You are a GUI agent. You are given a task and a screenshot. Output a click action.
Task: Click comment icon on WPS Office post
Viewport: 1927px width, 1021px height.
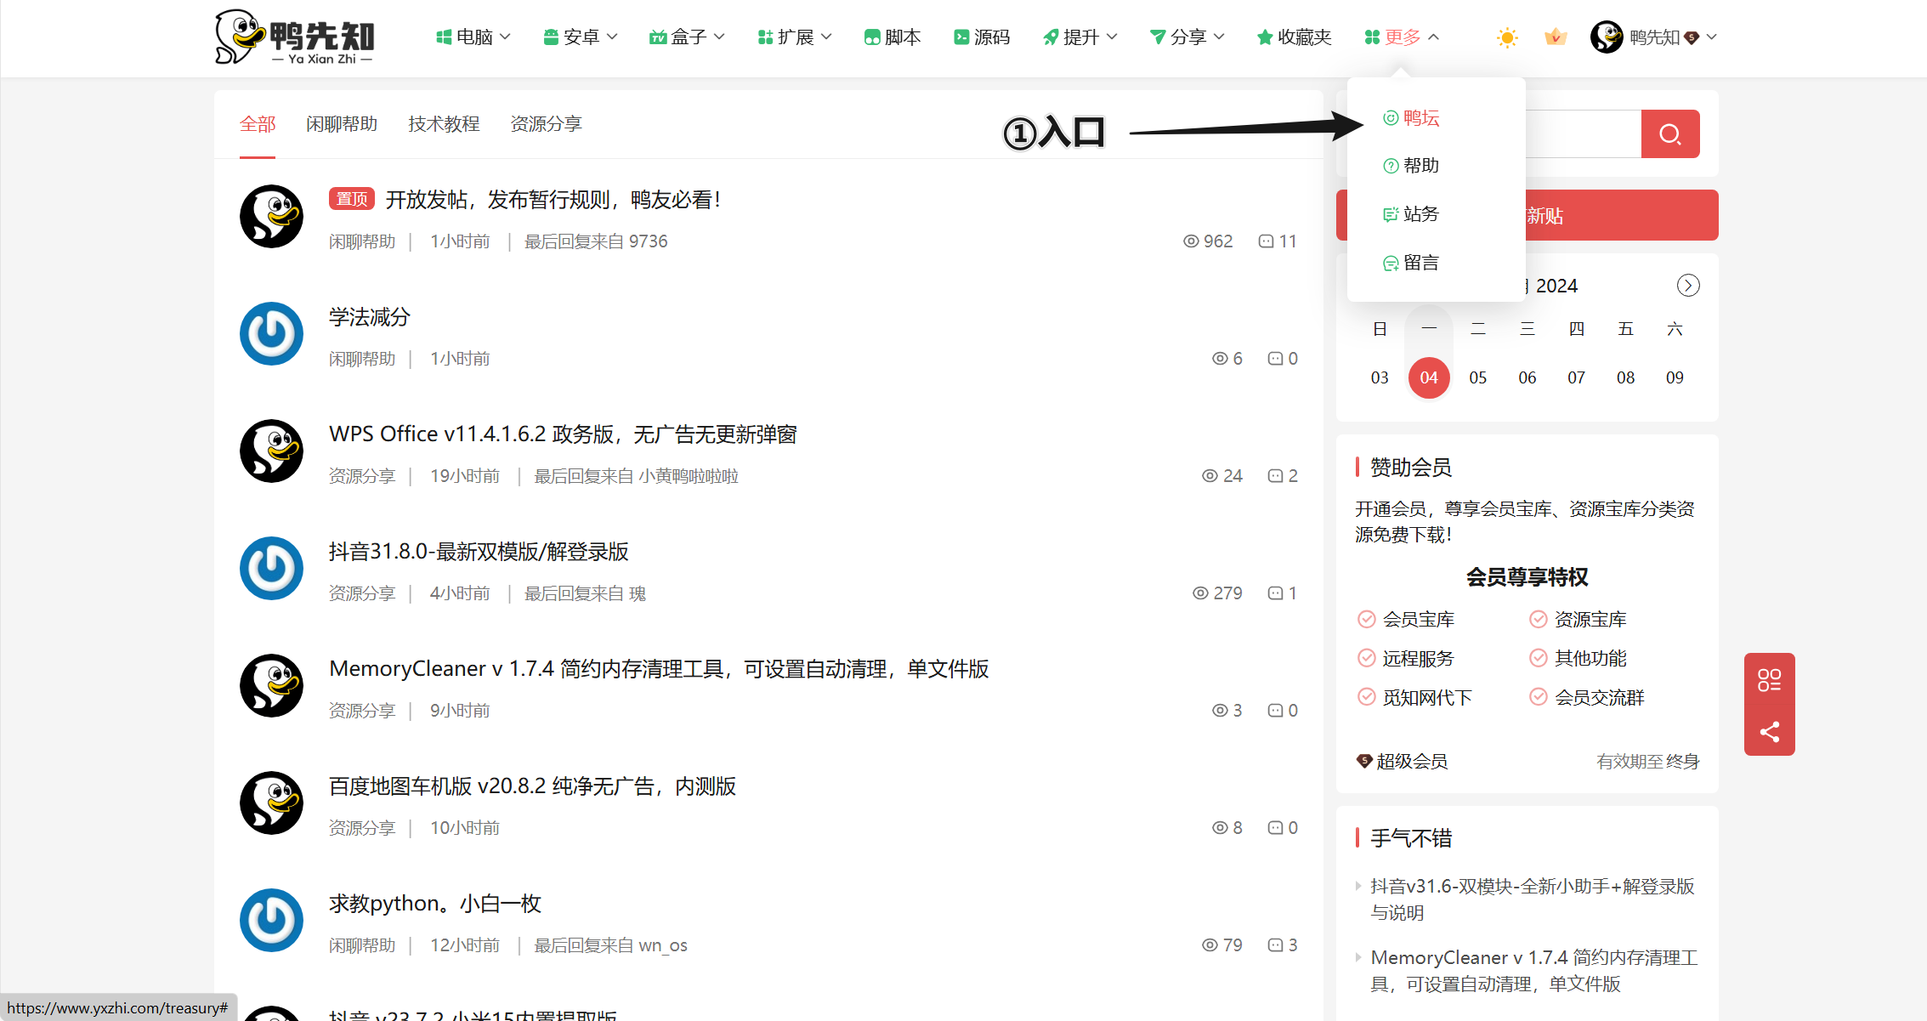click(1275, 476)
